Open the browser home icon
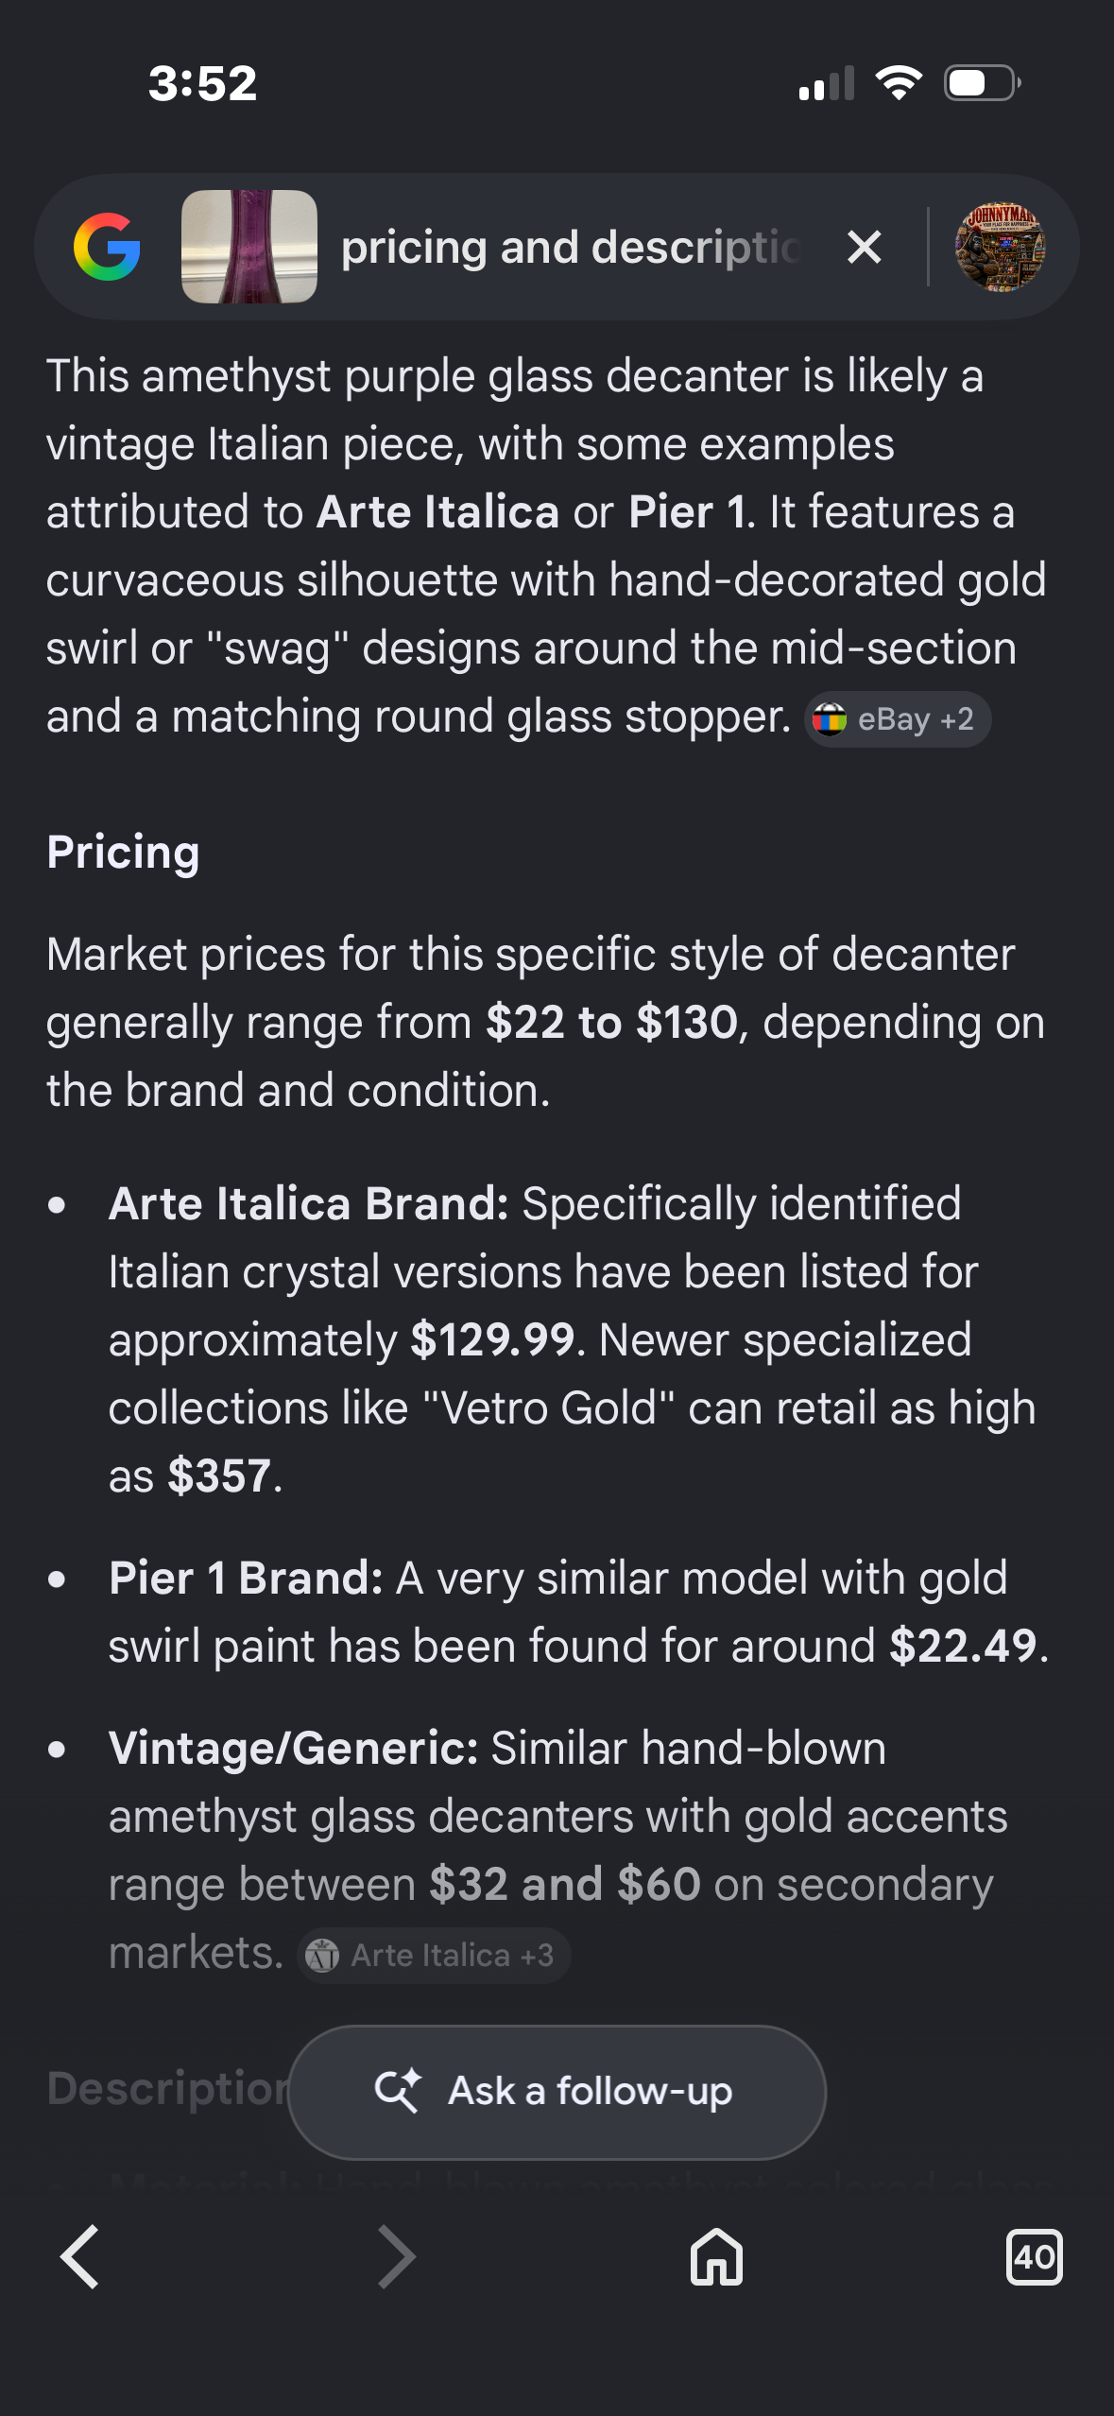Image resolution: width=1114 pixels, height=2416 pixels. click(x=716, y=2256)
